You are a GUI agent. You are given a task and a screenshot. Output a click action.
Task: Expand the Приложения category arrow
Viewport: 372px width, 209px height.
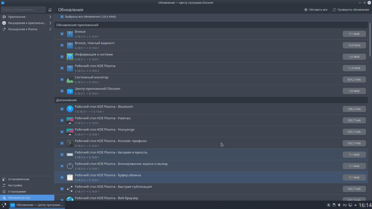click(x=50, y=17)
